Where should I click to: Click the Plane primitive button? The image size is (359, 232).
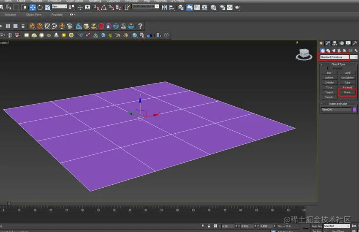347,92
